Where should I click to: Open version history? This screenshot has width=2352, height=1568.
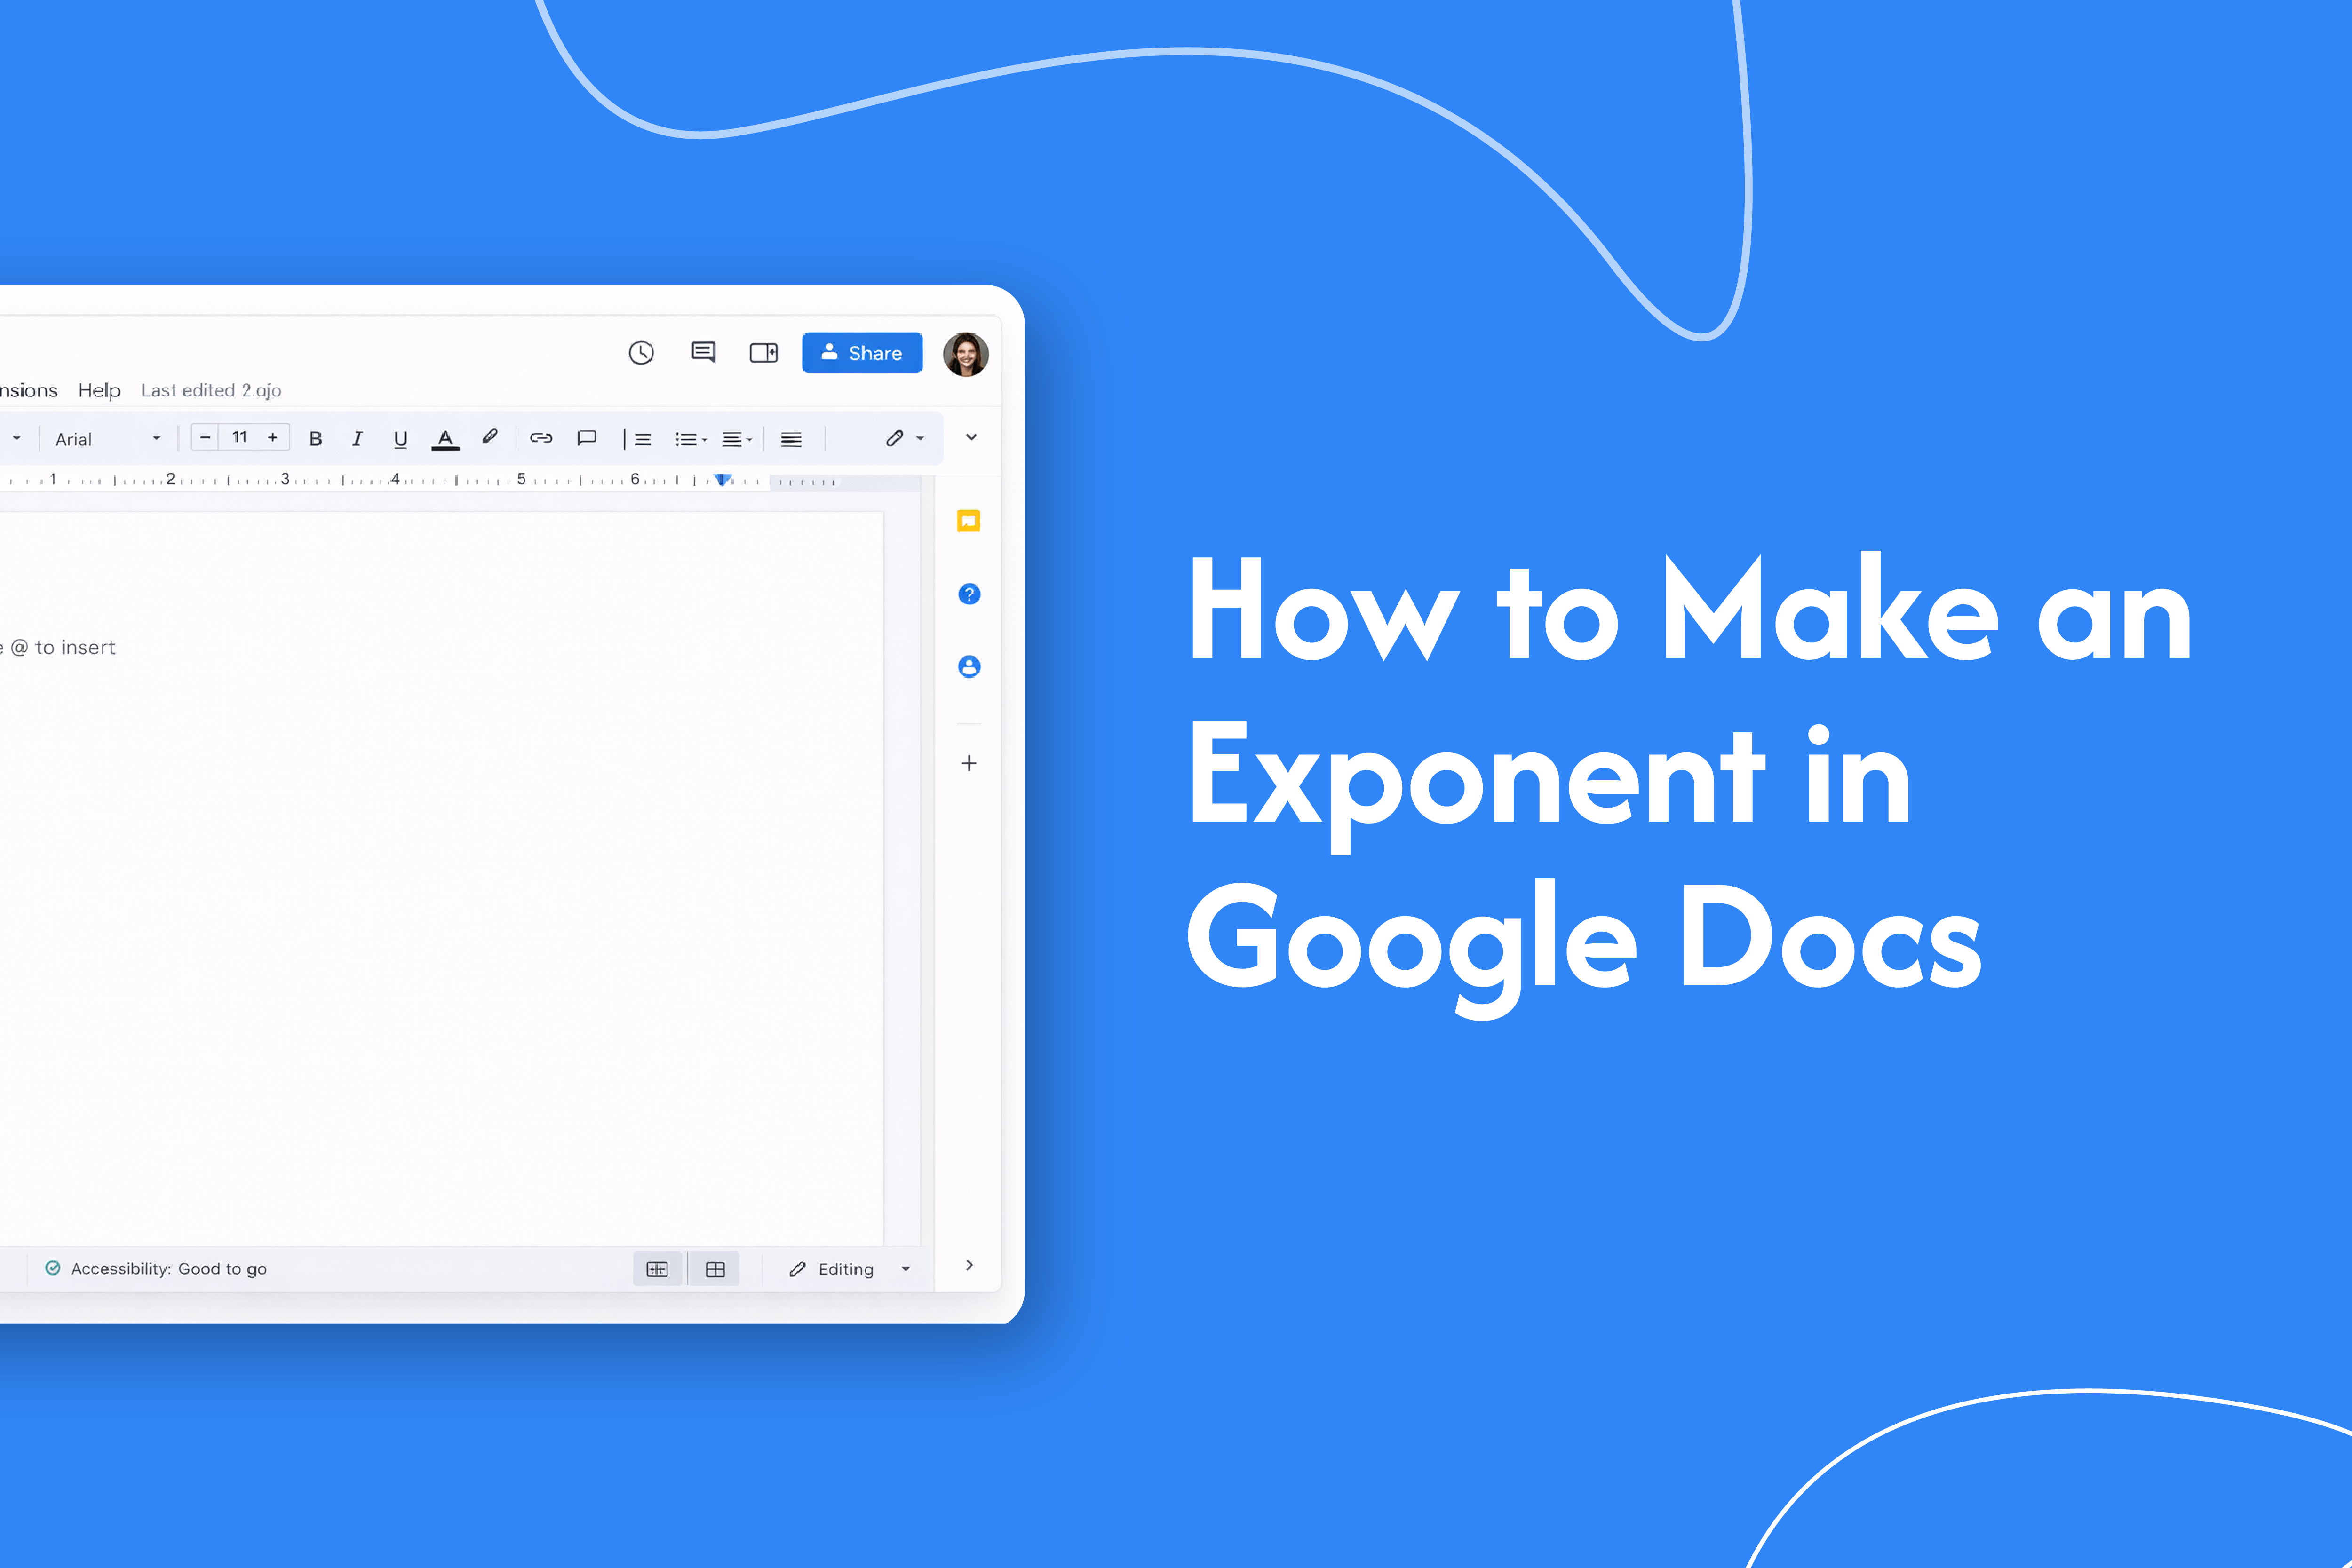click(x=641, y=352)
